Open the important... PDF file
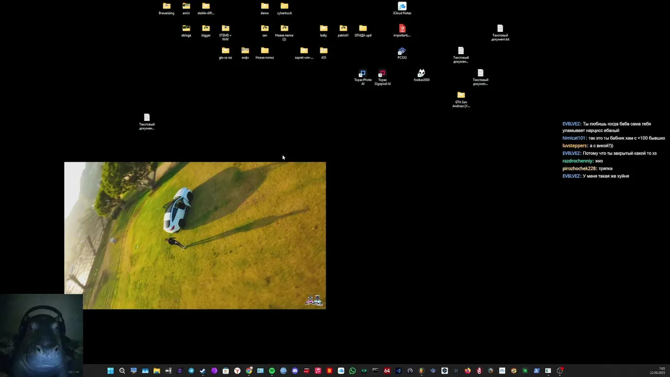670x377 pixels. (402, 30)
